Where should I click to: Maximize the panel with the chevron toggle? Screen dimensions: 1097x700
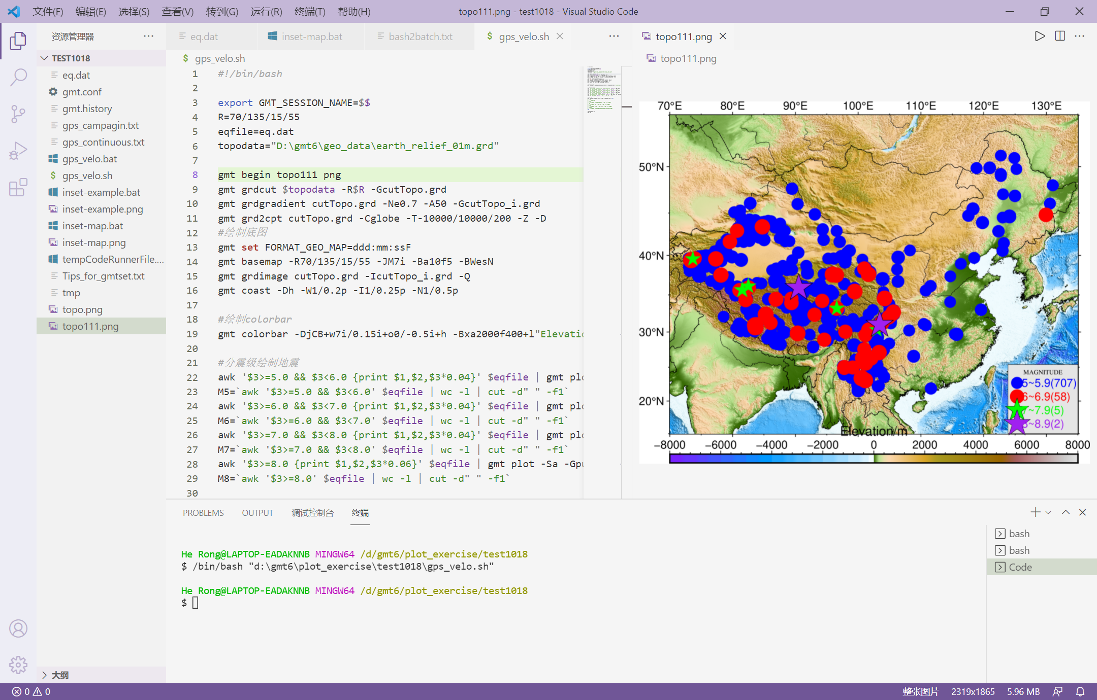(x=1065, y=512)
